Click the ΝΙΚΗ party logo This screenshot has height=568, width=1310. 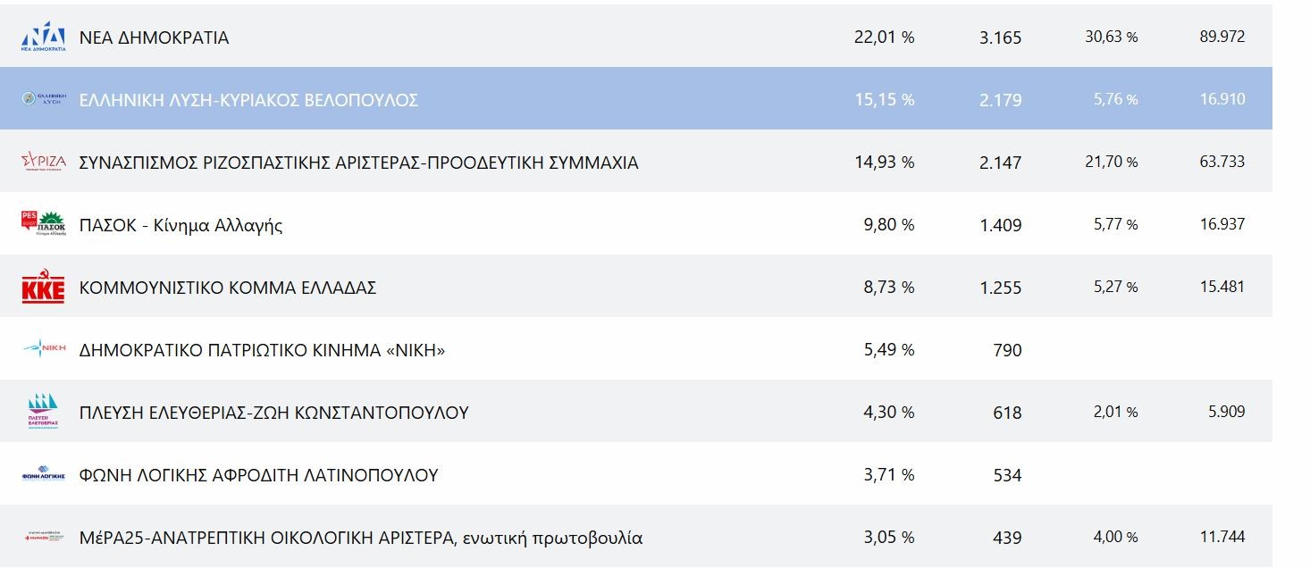click(x=44, y=349)
